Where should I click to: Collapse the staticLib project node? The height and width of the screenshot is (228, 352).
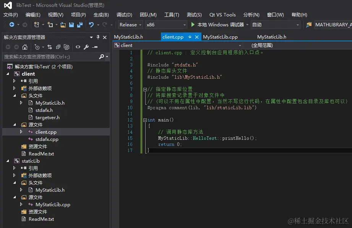pyautogui.click(x=8, y=161)
